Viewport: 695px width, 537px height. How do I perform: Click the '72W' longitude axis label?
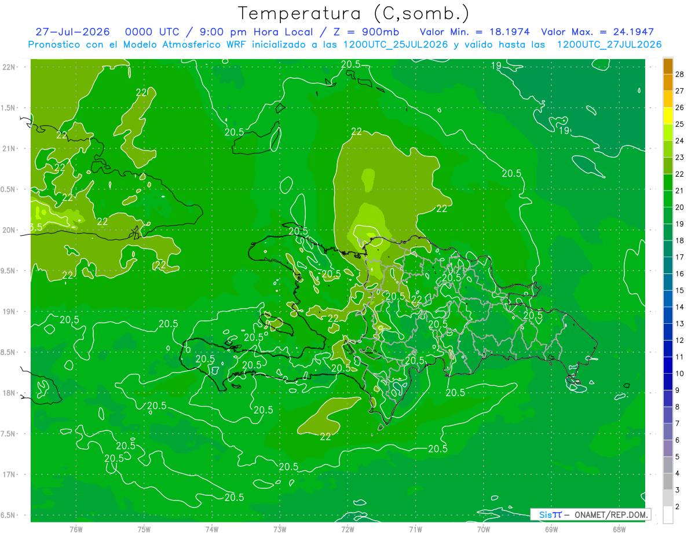tap(348, 529)
